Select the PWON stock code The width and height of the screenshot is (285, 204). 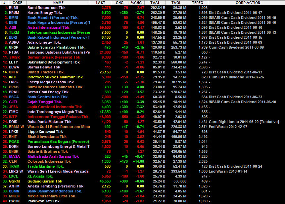14,201
